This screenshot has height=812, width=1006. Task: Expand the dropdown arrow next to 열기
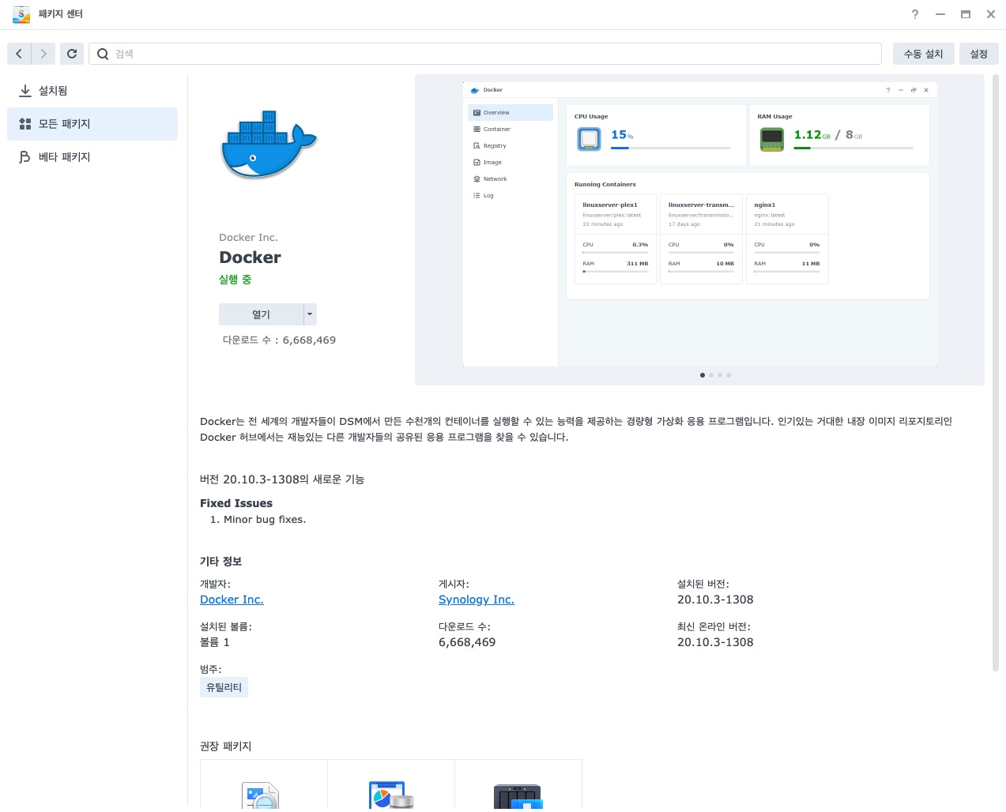tap(310, 314)
